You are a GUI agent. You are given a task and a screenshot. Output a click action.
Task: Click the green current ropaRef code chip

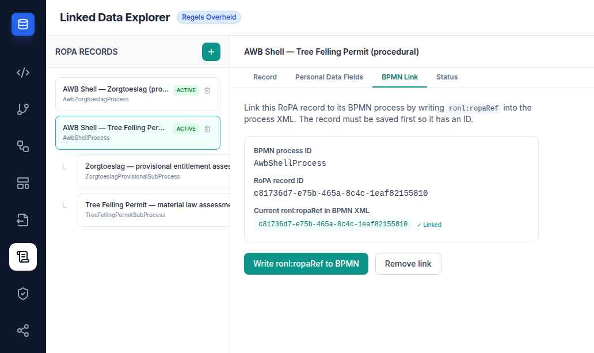pos(333,224)
